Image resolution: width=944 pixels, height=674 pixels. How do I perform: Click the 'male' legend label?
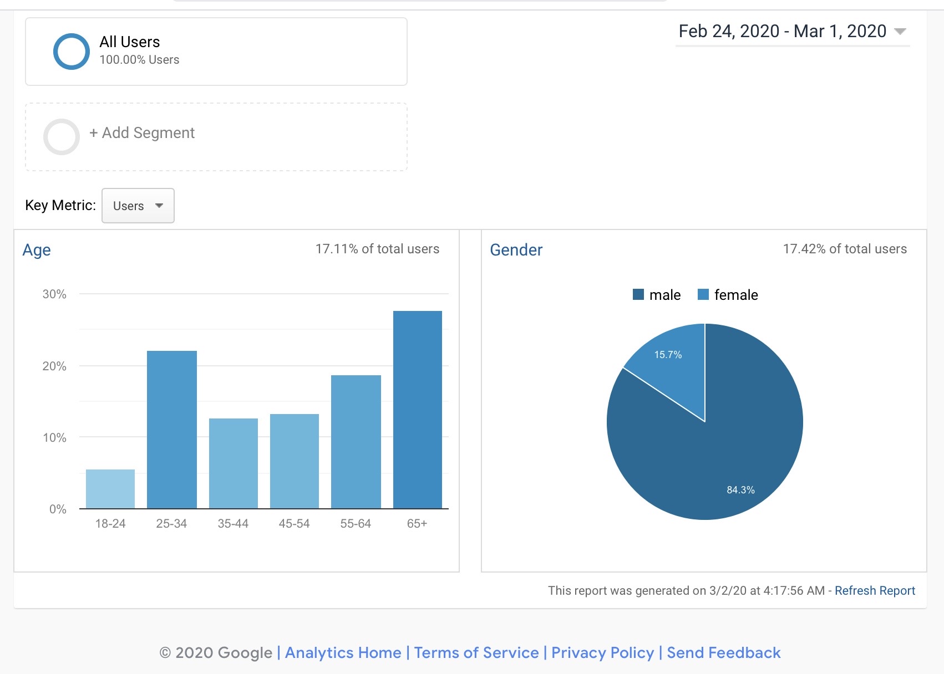coord(665,295)
